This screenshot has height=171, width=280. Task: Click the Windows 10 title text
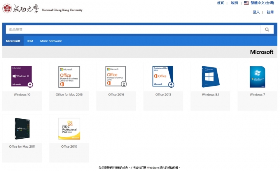(22, 95)
